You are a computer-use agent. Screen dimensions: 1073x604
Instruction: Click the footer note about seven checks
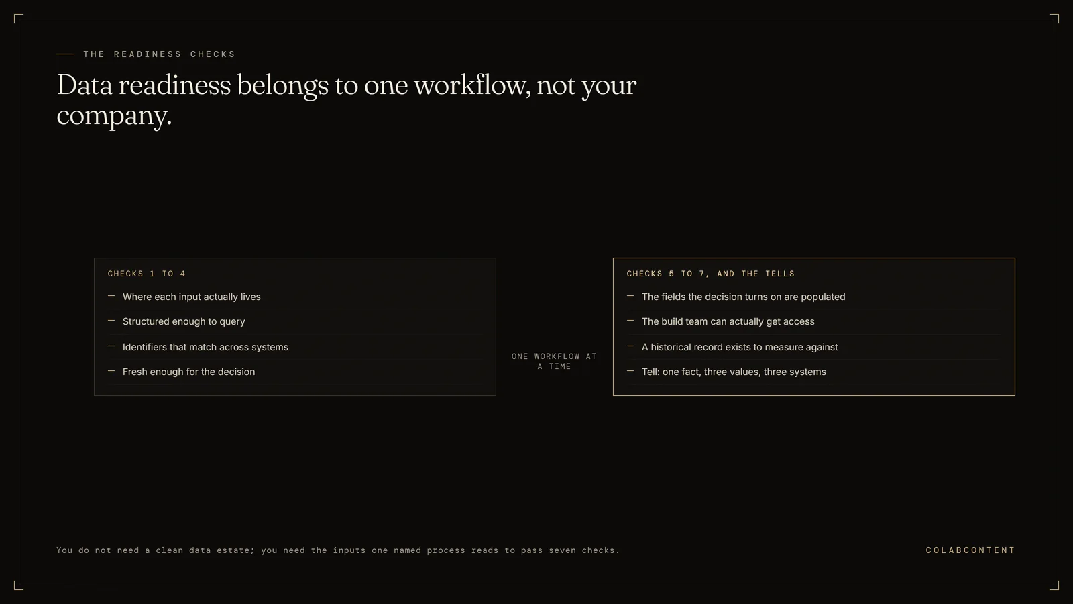338,550
